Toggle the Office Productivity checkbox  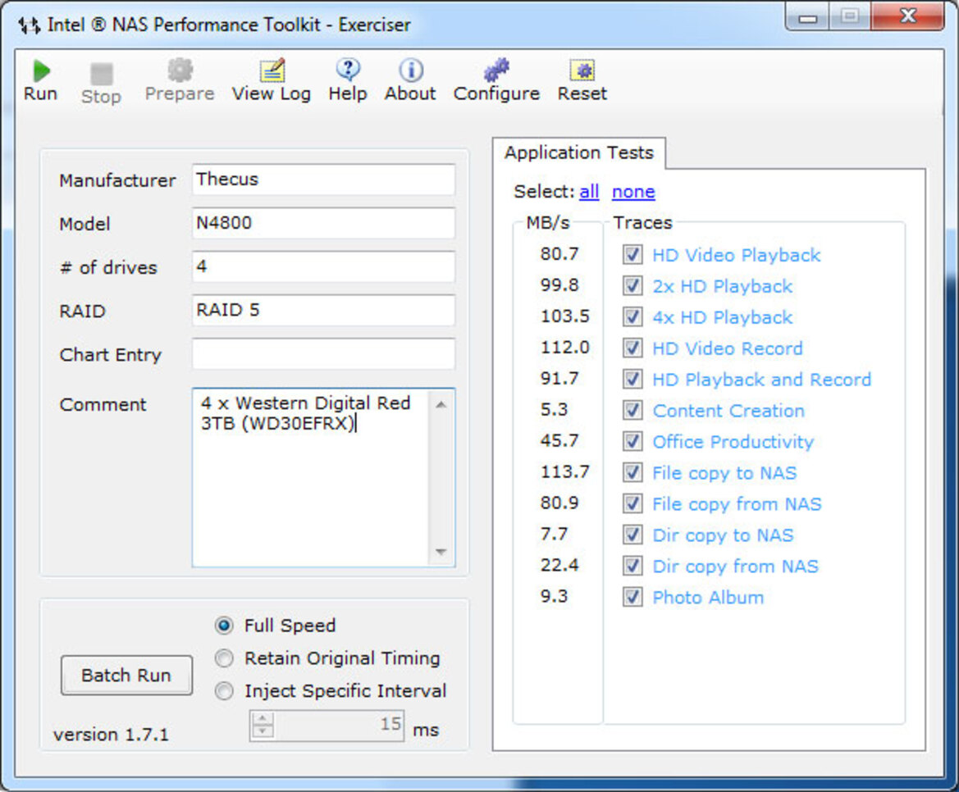[x=632, y=441]
